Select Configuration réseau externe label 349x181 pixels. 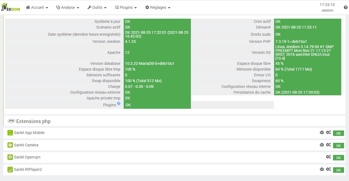(x=95, y=92)
